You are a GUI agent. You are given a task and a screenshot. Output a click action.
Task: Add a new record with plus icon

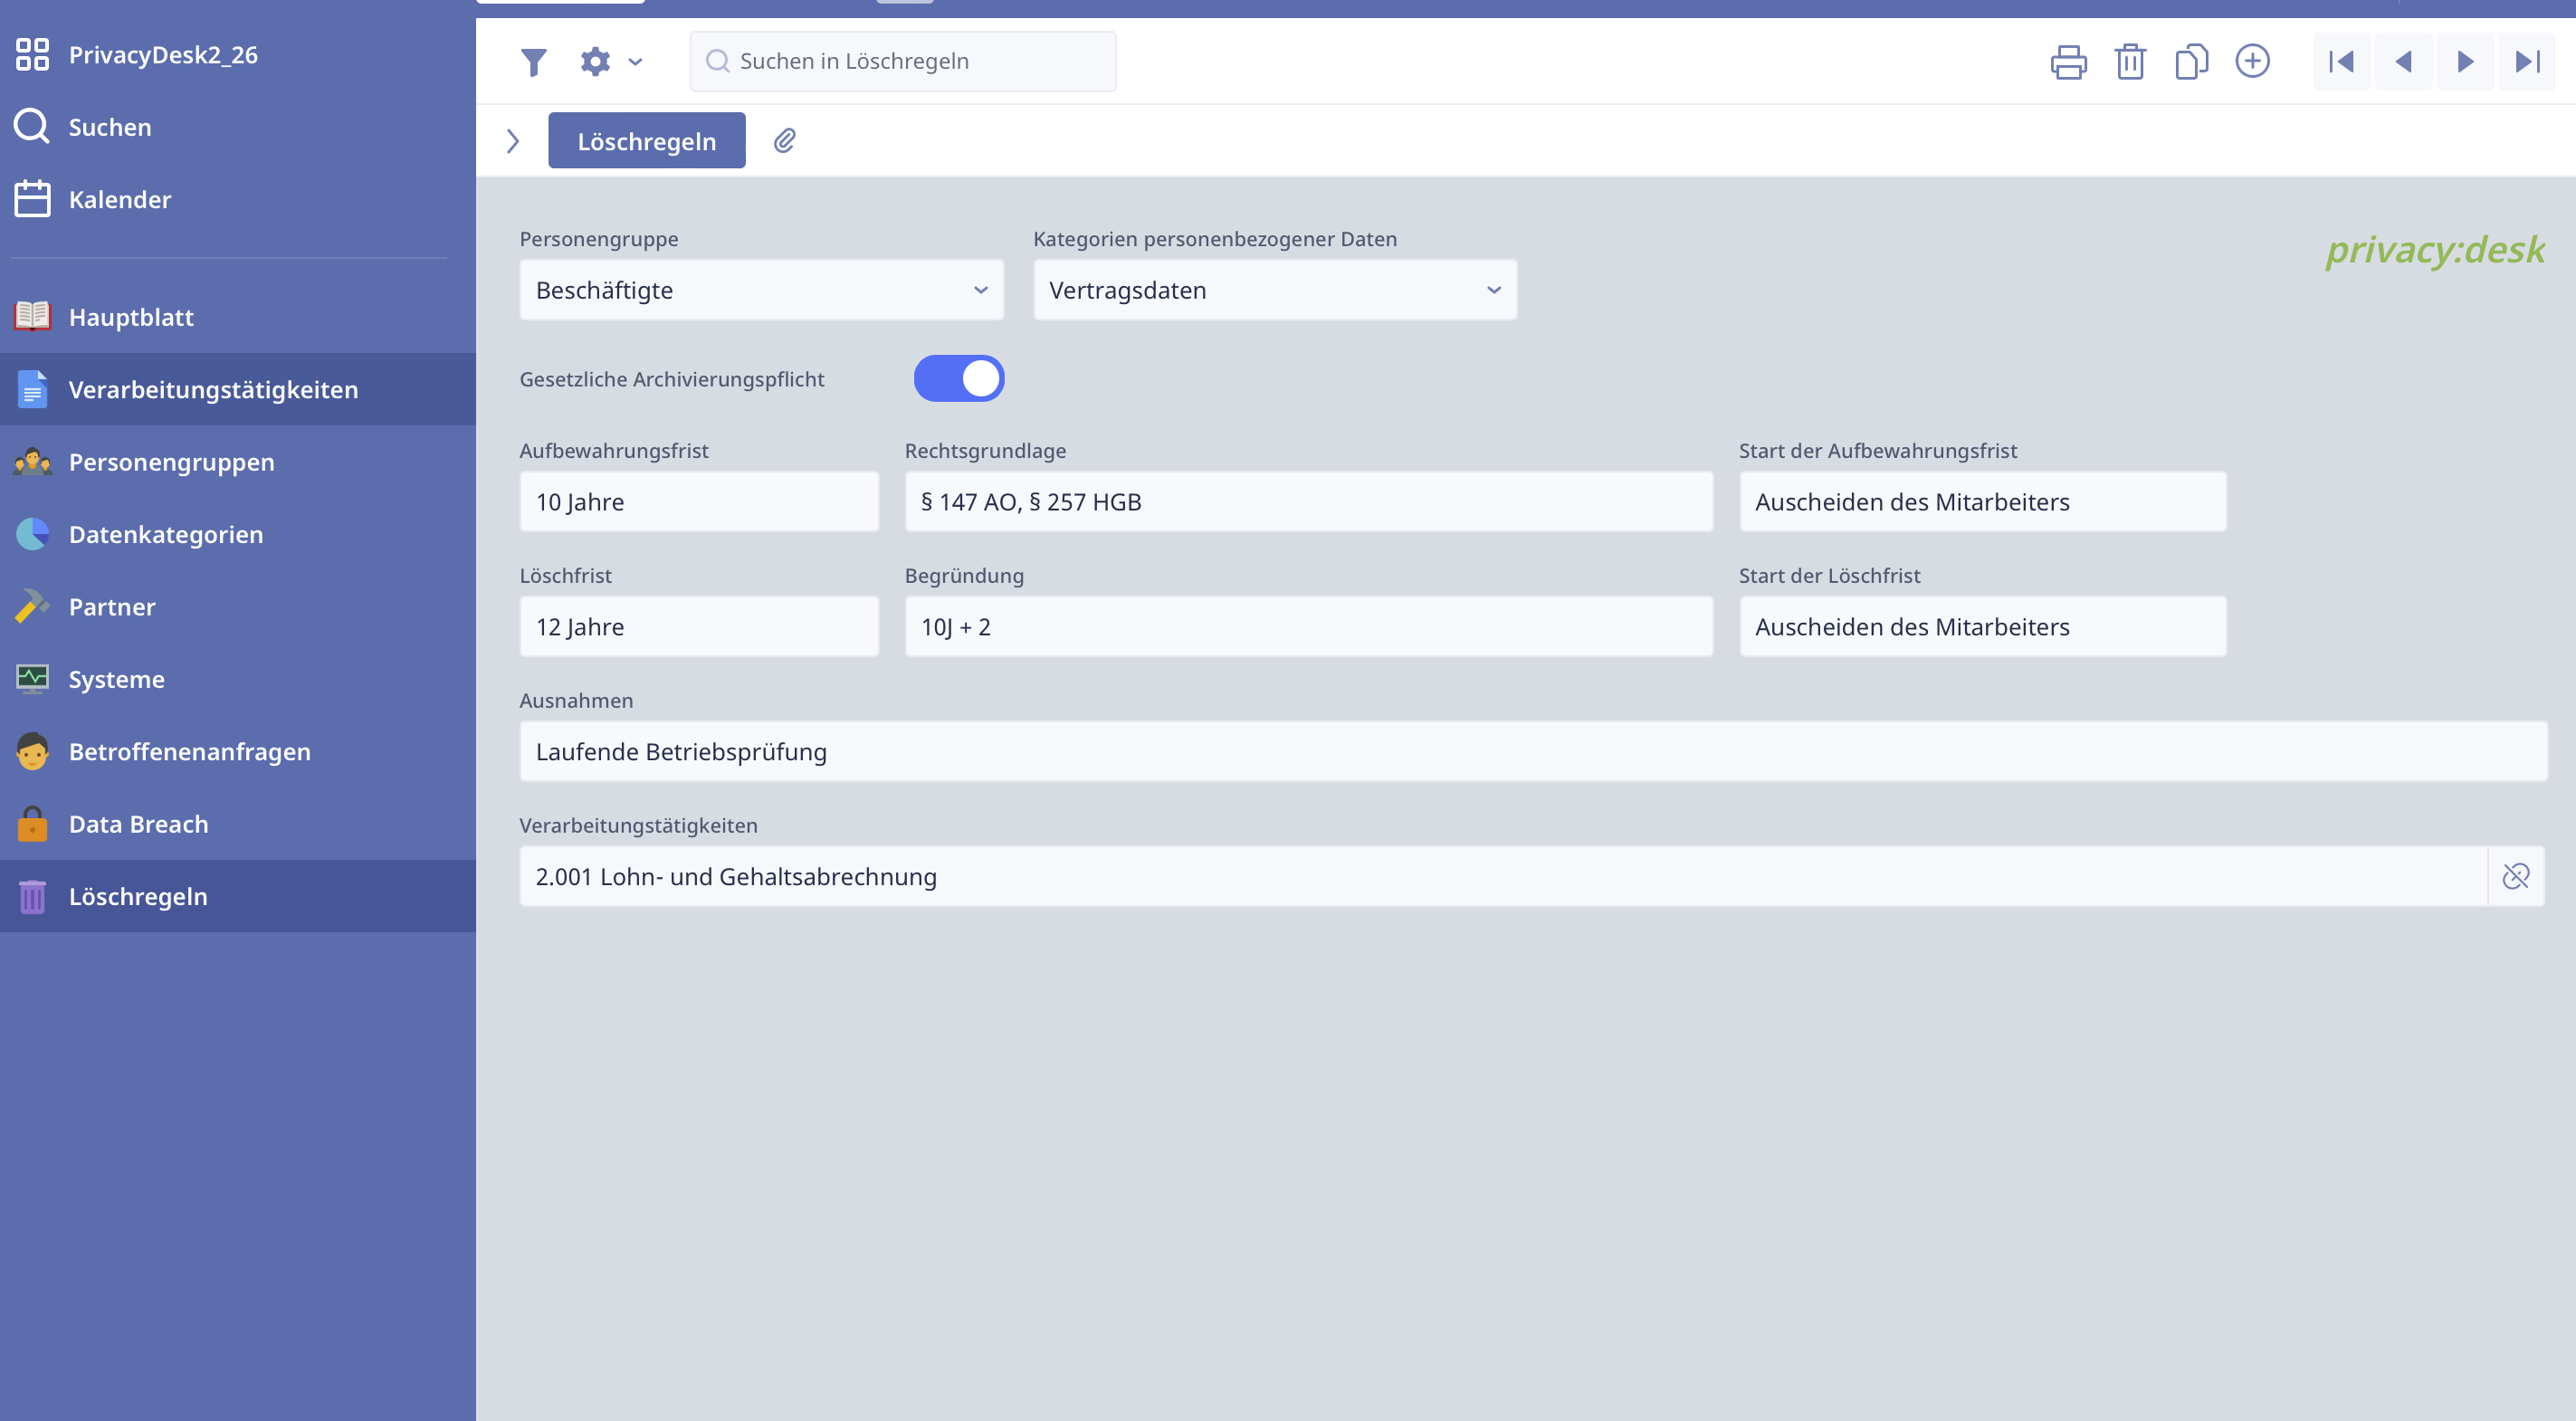pyautogui.click(x=2252, y=62)
